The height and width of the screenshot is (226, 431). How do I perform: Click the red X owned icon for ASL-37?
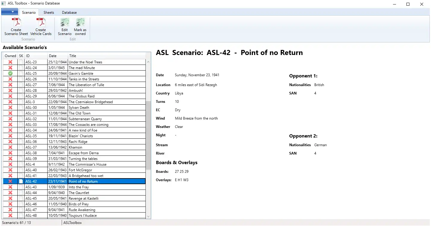[x=10, y=147]
